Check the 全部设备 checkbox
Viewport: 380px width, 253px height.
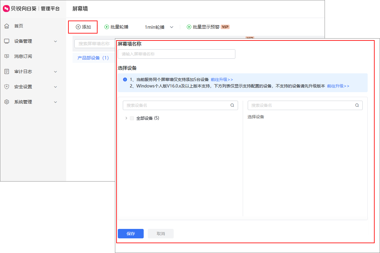click(x=132, y=118)
